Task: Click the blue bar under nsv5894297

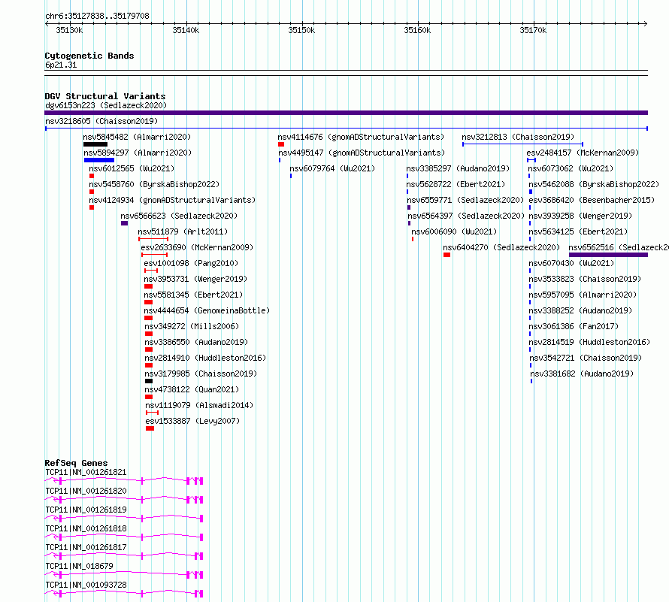Action: [x=99, y=160]
